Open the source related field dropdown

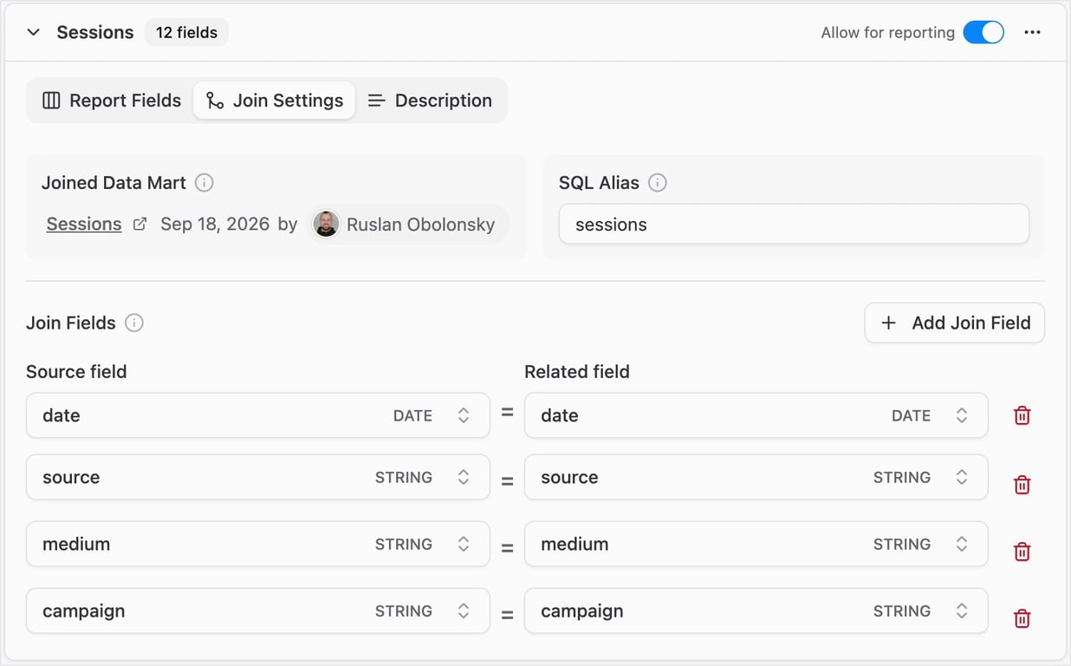[x=756, y=477]
